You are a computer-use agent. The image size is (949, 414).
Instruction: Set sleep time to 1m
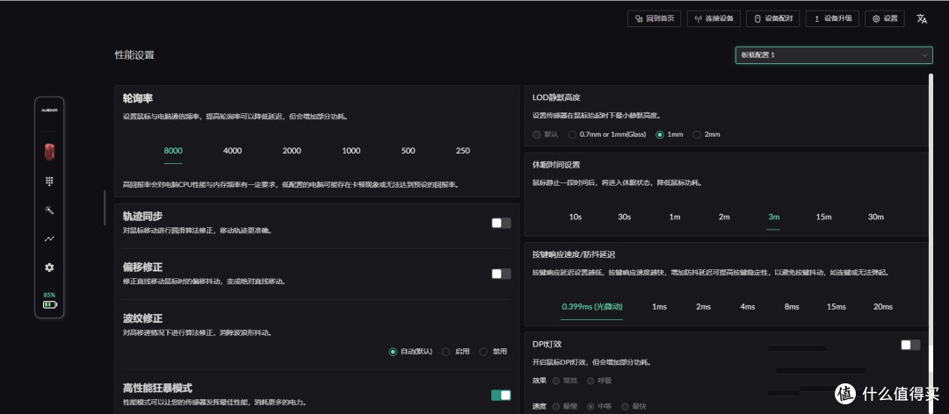(x=675, y=217)
